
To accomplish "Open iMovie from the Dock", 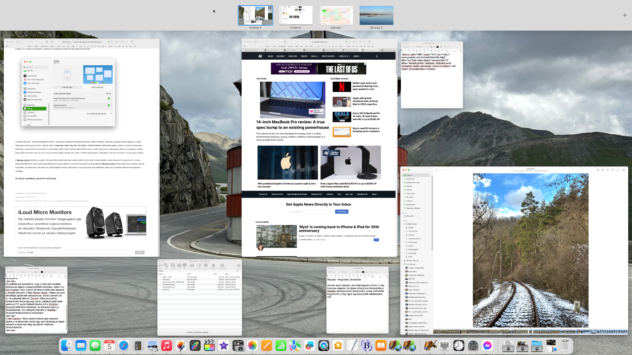I will (x=224, y=346).
